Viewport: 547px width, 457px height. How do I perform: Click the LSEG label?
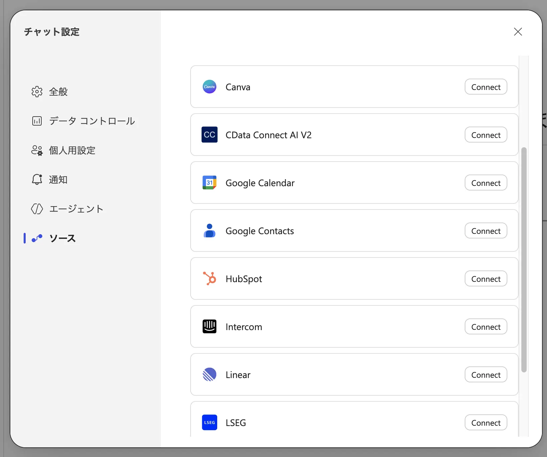236,423
